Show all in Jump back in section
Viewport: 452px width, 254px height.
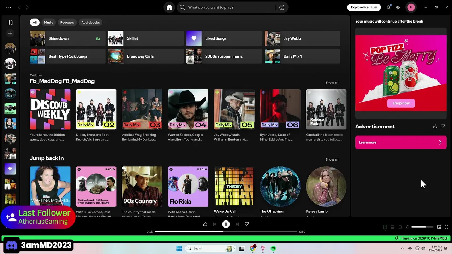(332, 159)
